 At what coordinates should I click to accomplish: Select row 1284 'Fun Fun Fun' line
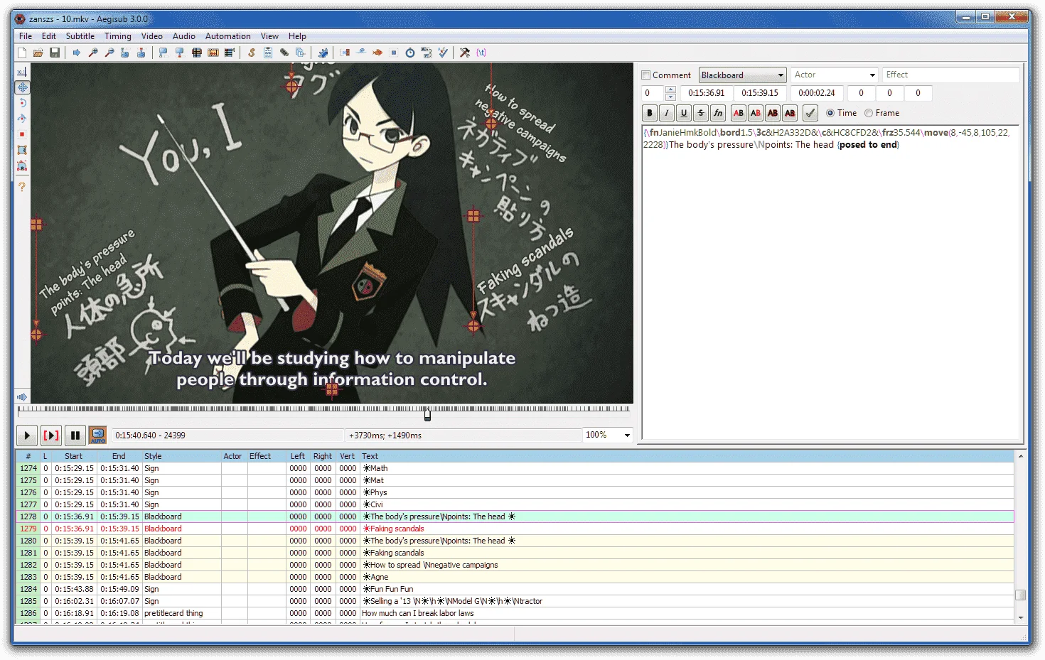pyautogui.click(x=515, y=589)
